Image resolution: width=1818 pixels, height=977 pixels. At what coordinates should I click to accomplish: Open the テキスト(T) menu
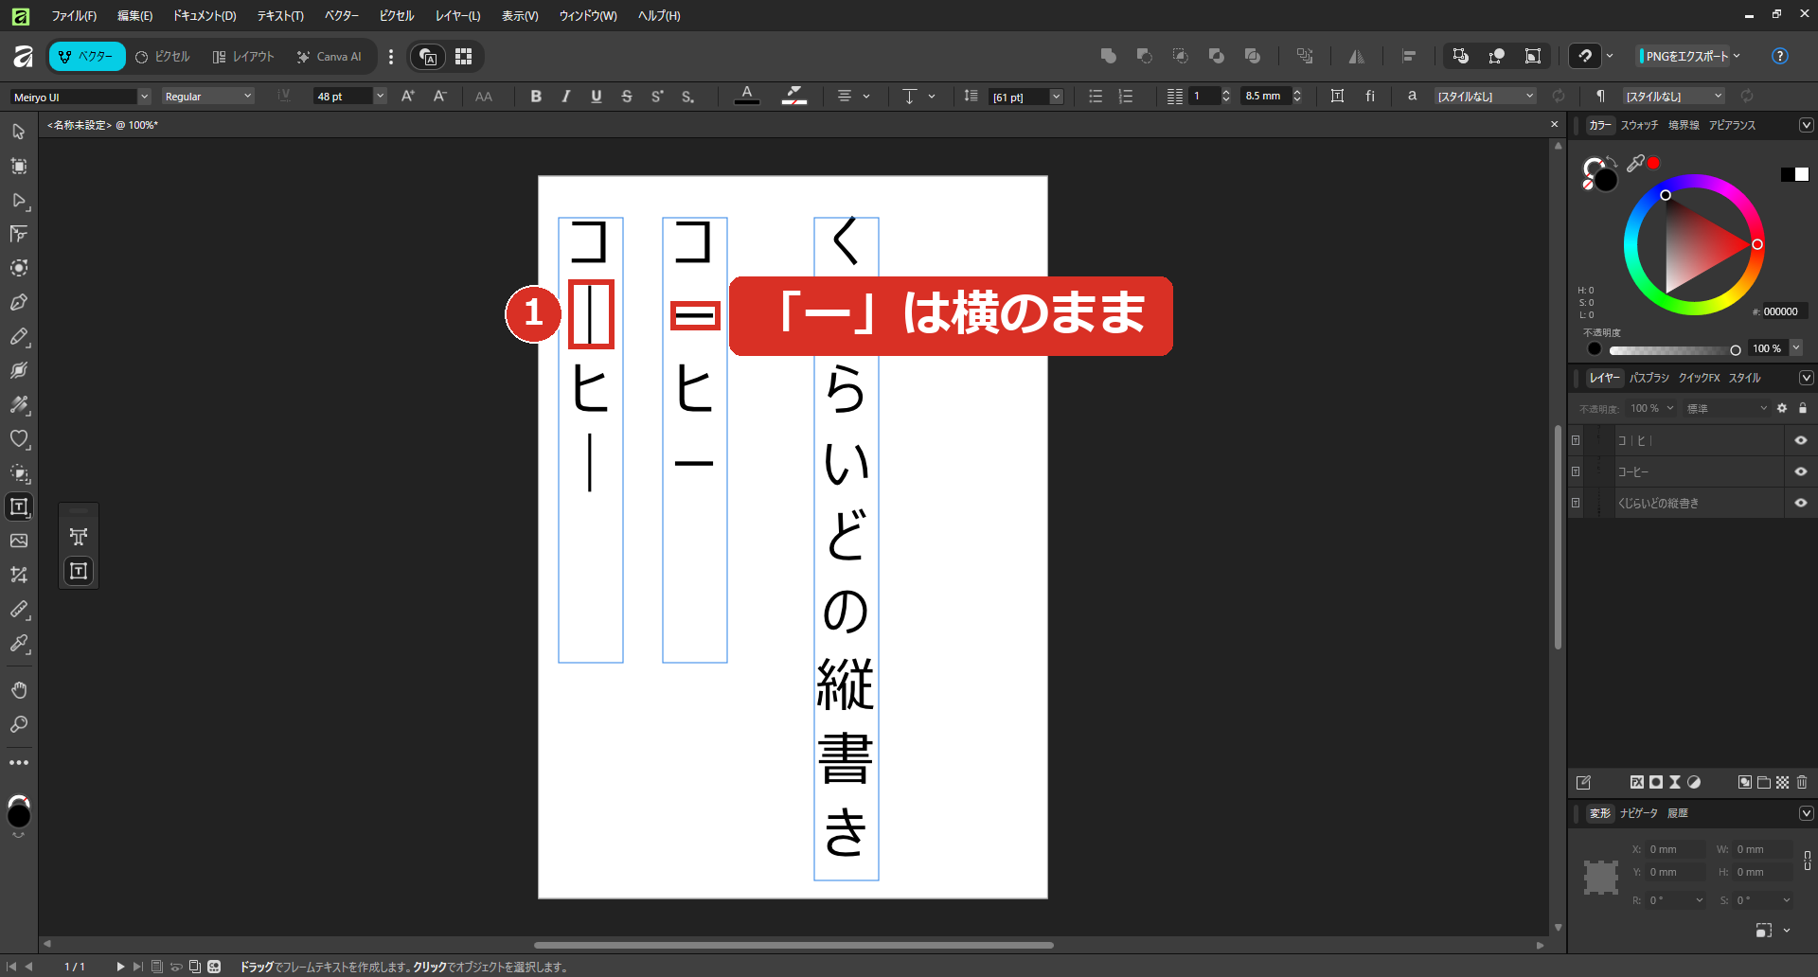tap(280, 15)
